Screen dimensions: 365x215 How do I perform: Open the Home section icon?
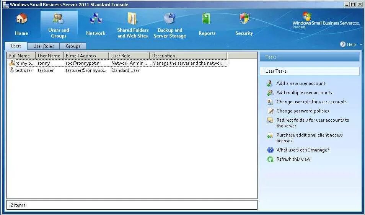click(x=22, y=19)
